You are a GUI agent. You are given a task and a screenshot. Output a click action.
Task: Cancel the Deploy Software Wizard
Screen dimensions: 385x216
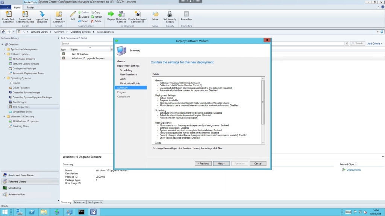(x=258, y=163)
